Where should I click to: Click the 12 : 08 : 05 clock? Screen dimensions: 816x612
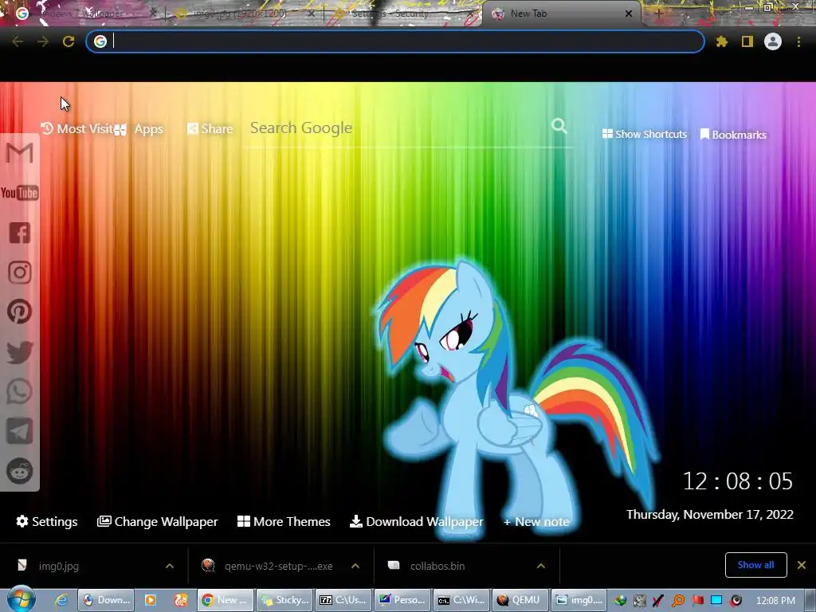tap(737, 481)
